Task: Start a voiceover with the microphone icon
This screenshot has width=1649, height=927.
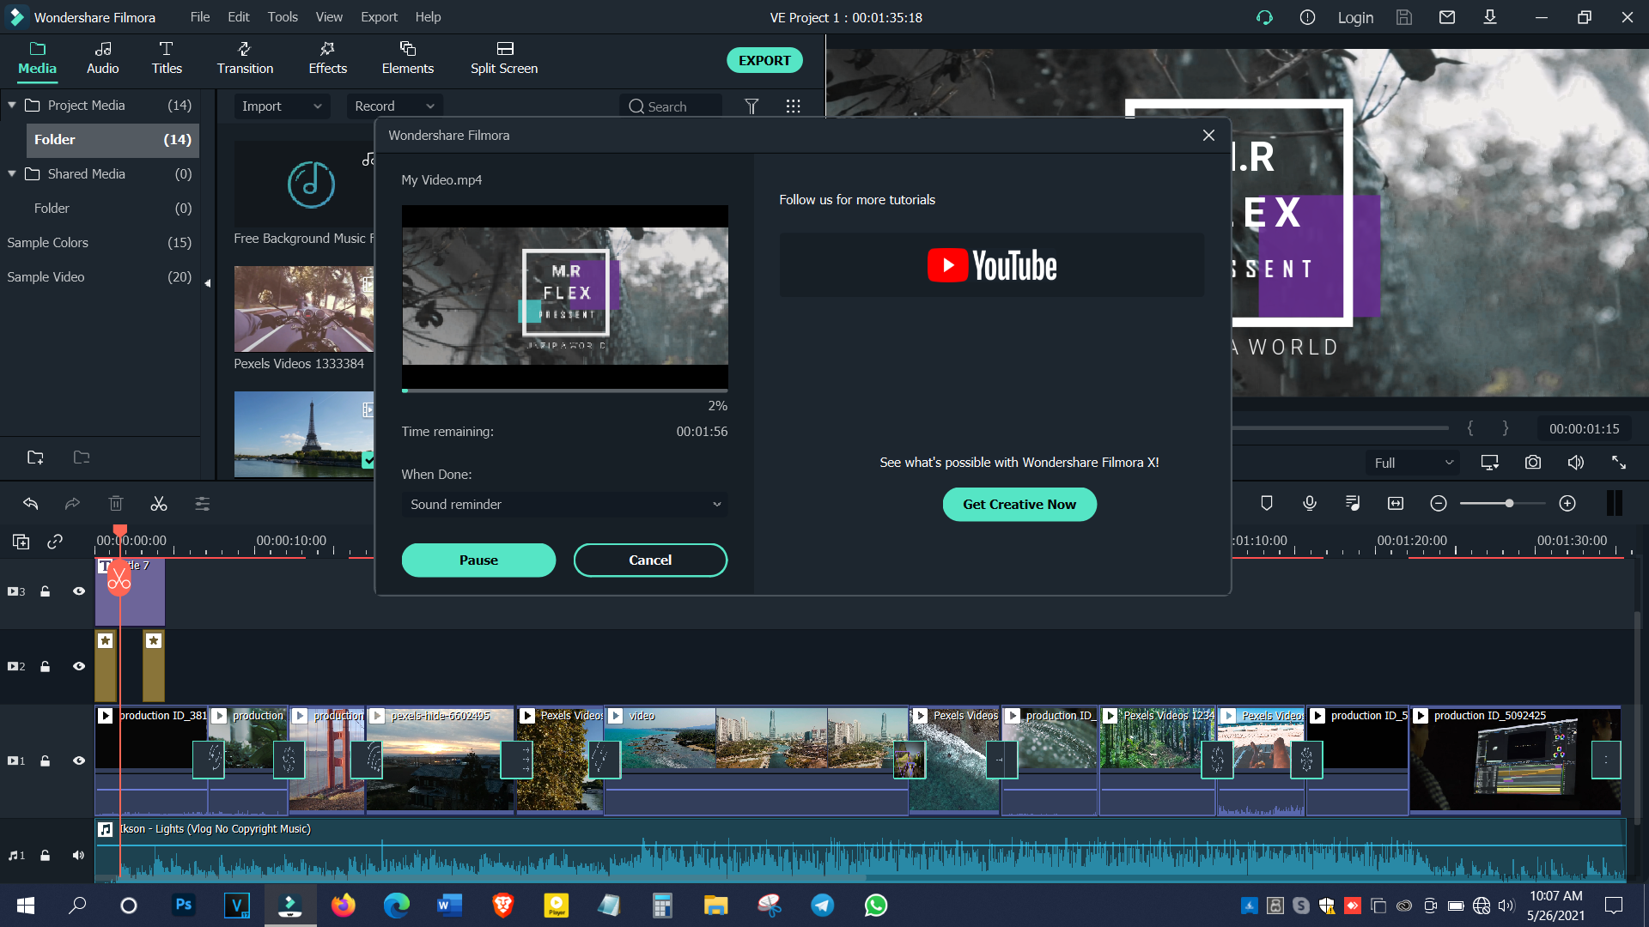Action: click(x=1310, y=503)
